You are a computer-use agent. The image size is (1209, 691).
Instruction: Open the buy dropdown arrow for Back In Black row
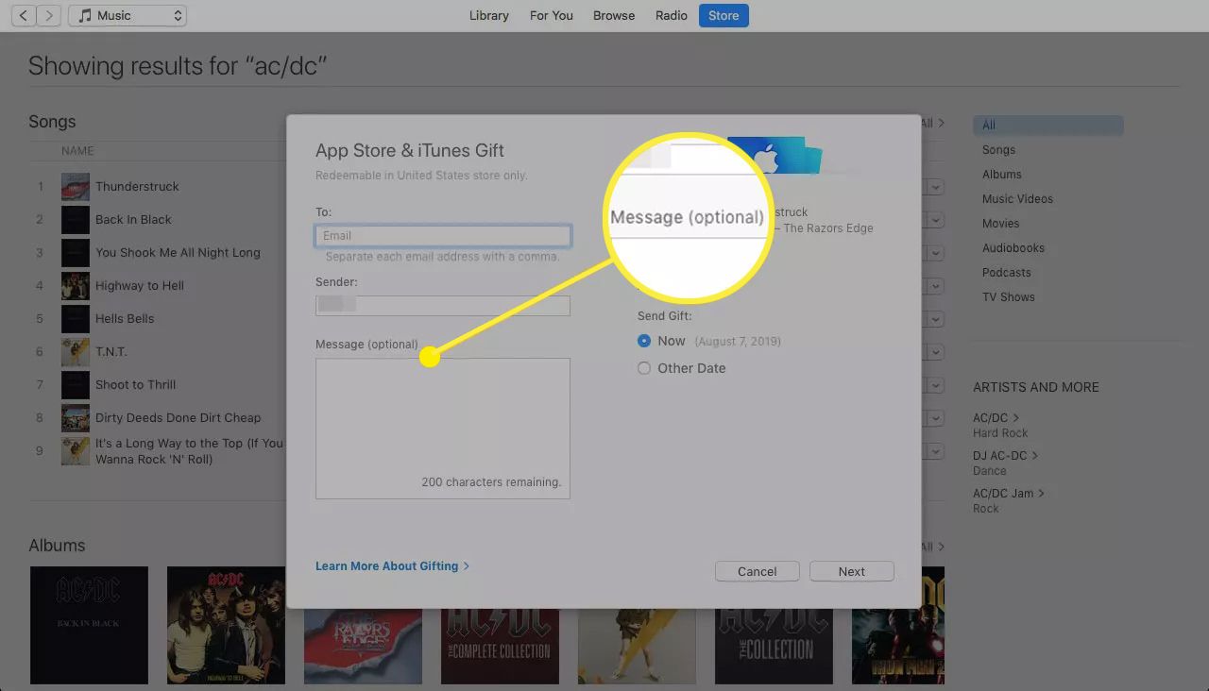(936, 220)
